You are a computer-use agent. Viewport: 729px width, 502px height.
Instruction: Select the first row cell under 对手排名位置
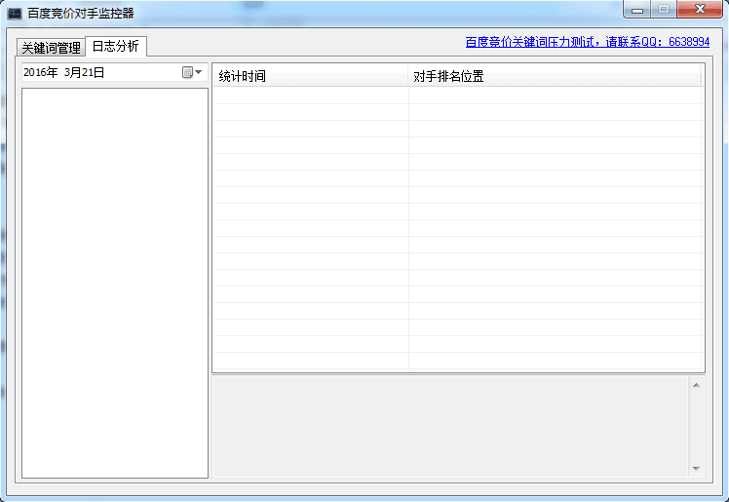(x=554, y=96)
